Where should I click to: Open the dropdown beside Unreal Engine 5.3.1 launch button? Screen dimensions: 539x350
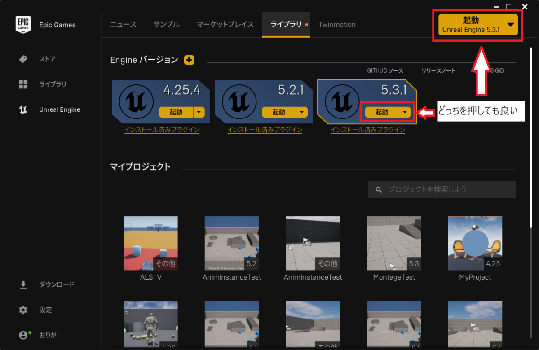point(511,25)
